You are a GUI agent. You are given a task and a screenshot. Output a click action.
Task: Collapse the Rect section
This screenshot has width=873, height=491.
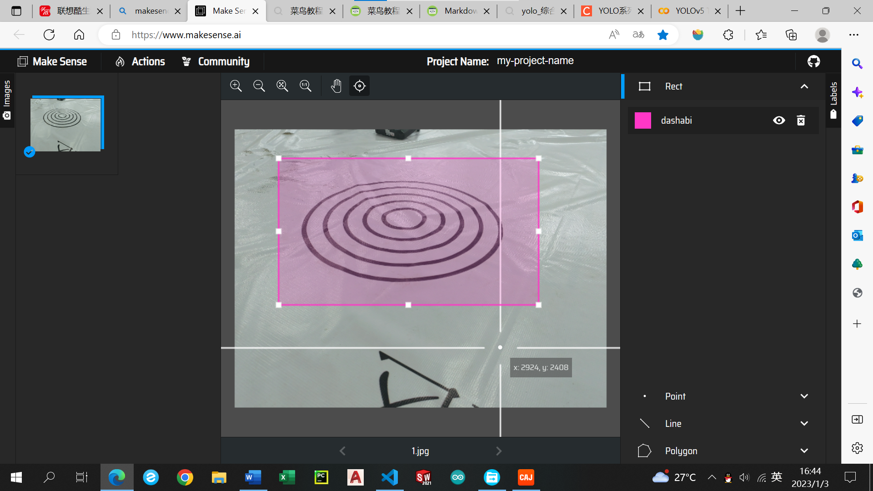click(804, 86)
